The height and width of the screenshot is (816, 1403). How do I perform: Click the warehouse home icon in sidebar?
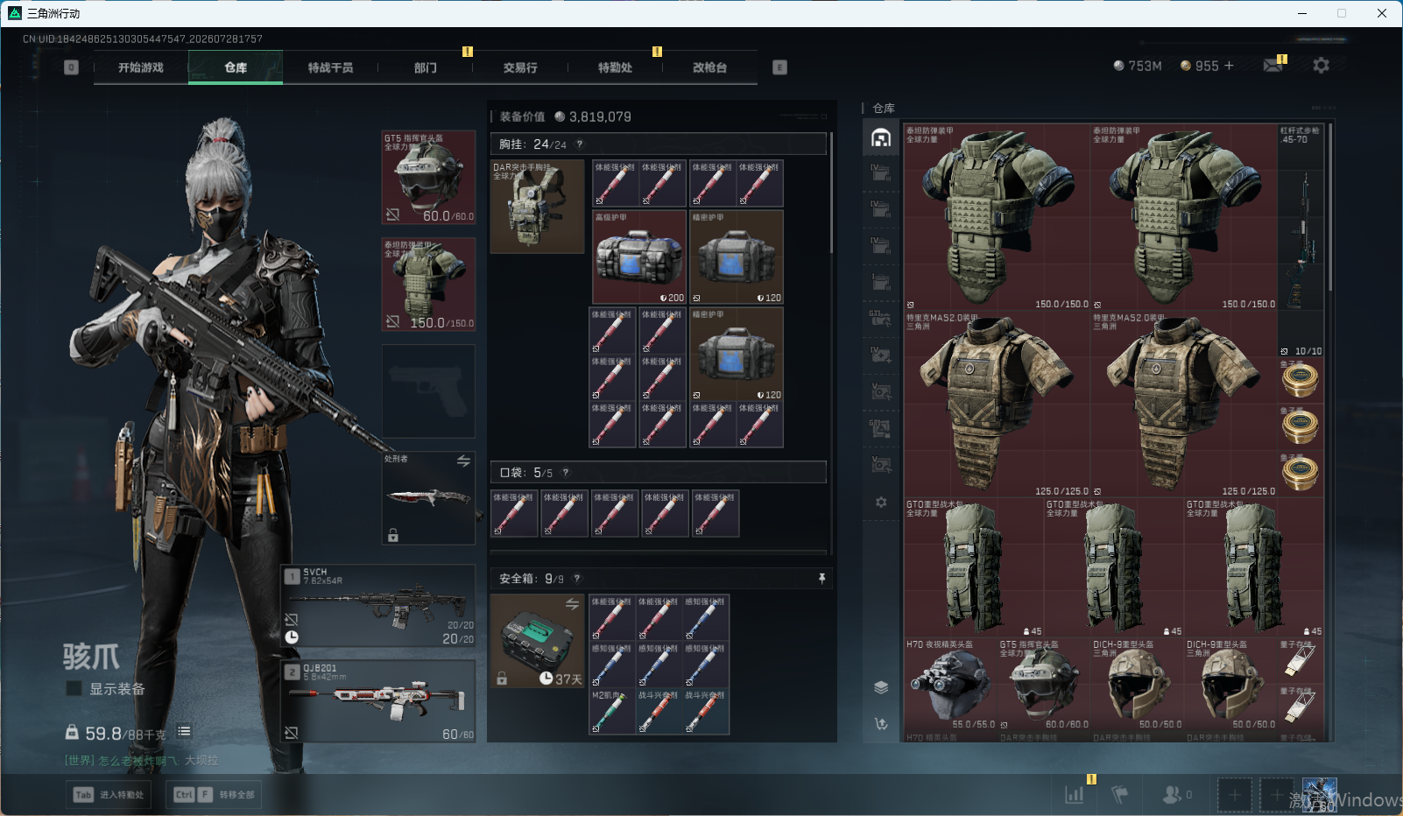click(x=881, y=137)
